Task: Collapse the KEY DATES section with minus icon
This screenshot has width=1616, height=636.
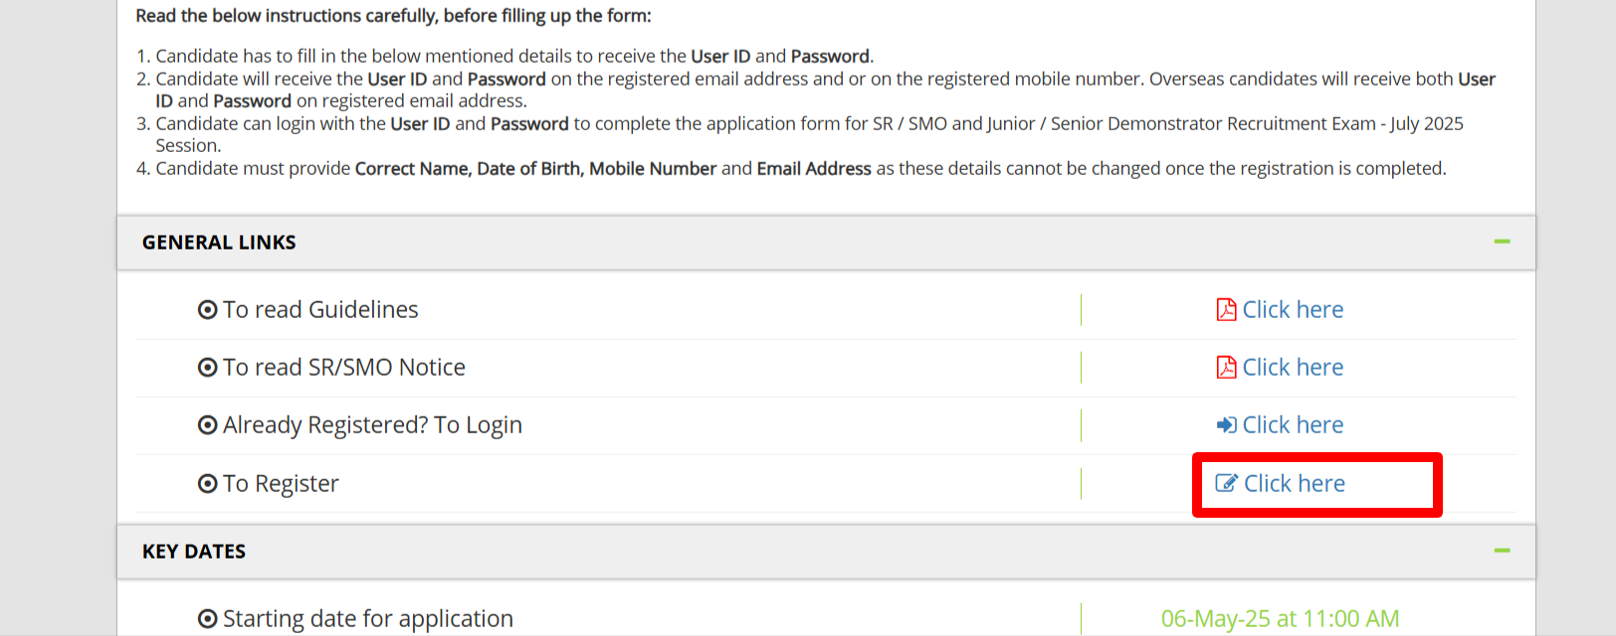Action: pyautogui.click(x=1502, y=551)
